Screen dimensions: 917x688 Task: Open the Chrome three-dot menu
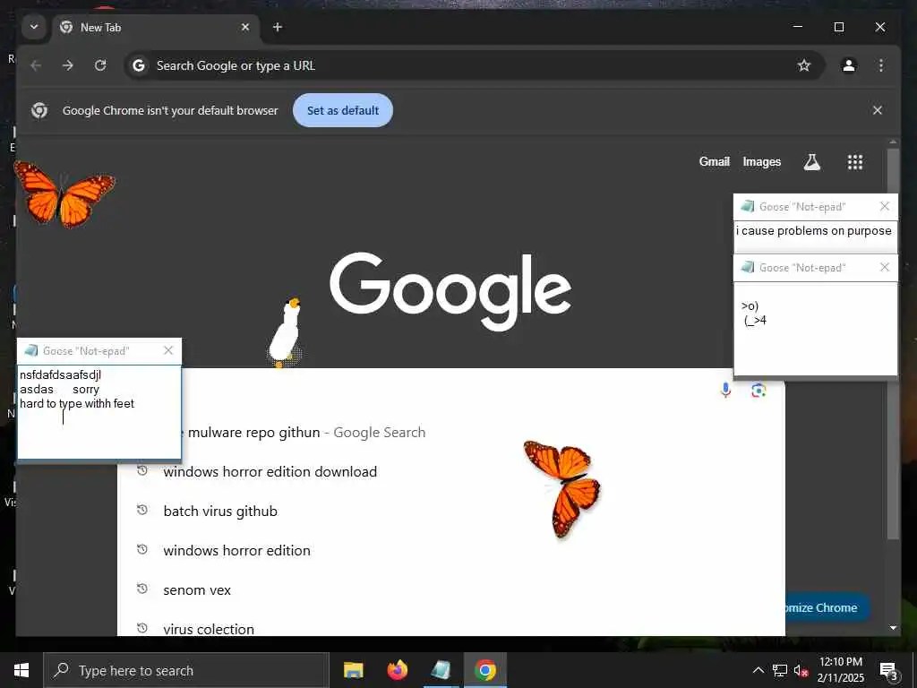click(x=881, y=65)
